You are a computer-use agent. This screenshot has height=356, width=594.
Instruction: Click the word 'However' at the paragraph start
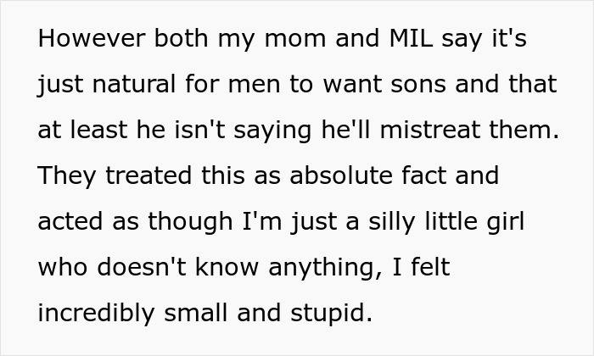[x=92, y=38]
